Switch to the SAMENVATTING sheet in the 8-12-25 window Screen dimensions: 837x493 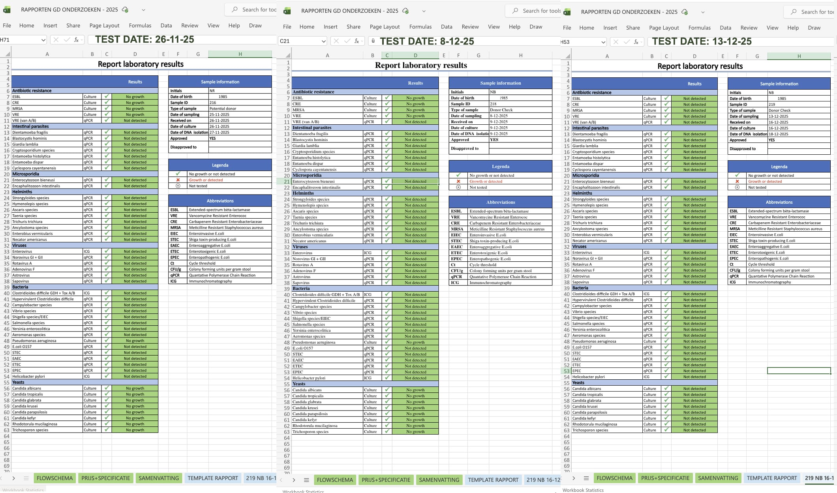tap(439, 480)
